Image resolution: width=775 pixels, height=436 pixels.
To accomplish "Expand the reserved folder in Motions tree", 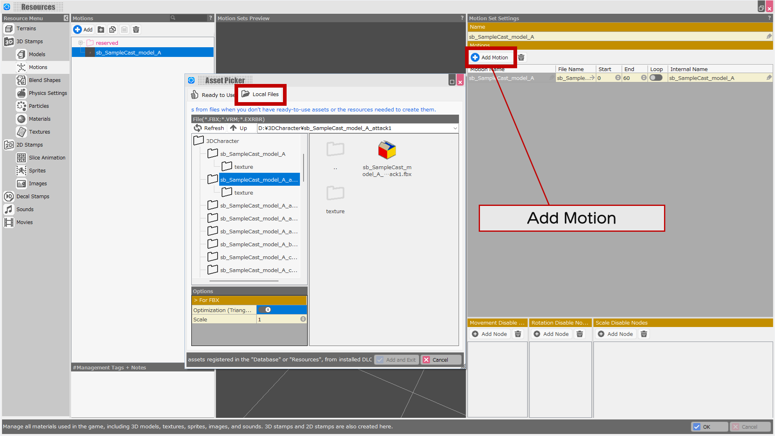I will point(80,43).
